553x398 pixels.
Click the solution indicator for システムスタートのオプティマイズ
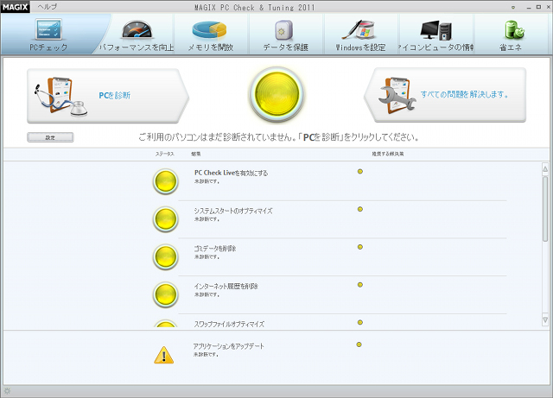click(360, 210)
